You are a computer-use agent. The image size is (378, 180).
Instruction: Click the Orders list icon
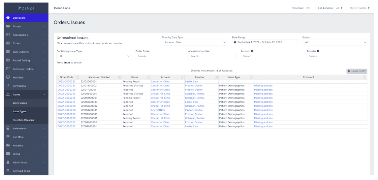coord(8,43)
